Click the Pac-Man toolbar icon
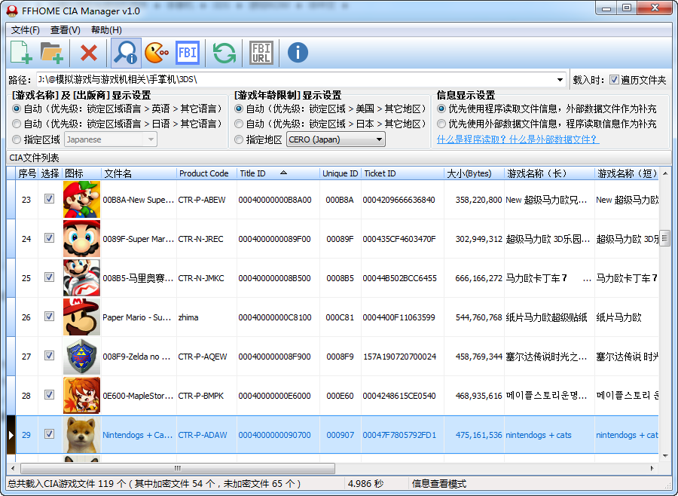678x496 pixels. click(156, 53)
